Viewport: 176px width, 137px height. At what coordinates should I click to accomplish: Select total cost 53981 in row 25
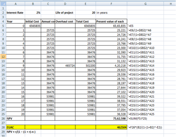[x=85, y=114]
